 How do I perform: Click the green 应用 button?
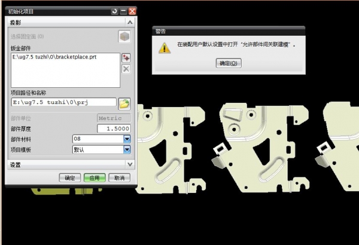(95, 177)
